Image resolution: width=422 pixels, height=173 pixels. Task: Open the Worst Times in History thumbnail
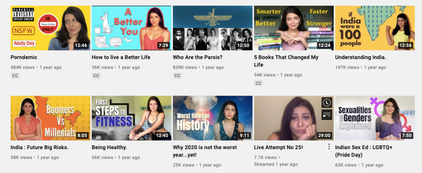212,118
